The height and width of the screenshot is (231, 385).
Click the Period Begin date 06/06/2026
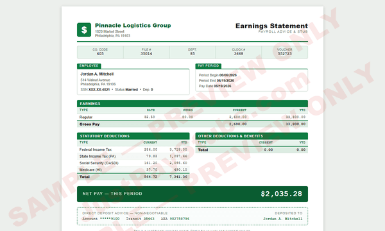[228, 75]
